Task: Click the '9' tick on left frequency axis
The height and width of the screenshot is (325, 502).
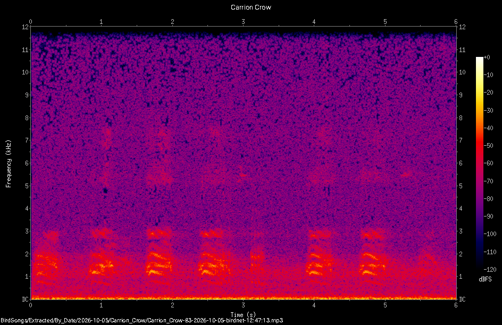Action: click(x=27, y=95)
